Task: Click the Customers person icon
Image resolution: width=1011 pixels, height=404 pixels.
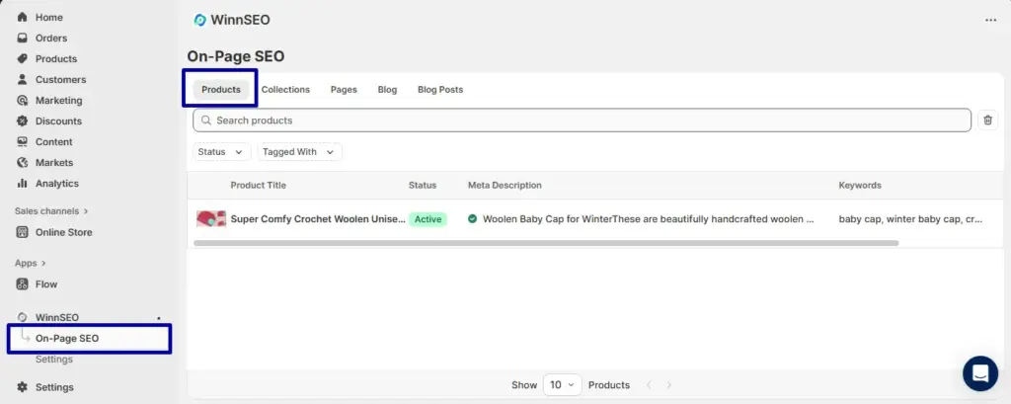Action: (x=22, y=79)
